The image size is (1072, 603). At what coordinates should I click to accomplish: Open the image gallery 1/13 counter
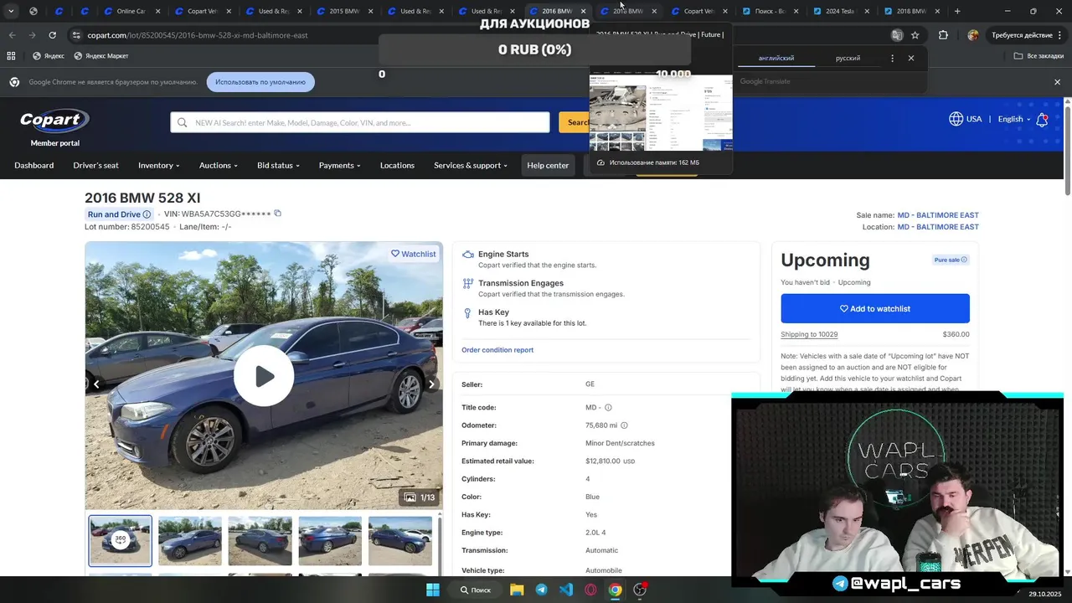420,497
